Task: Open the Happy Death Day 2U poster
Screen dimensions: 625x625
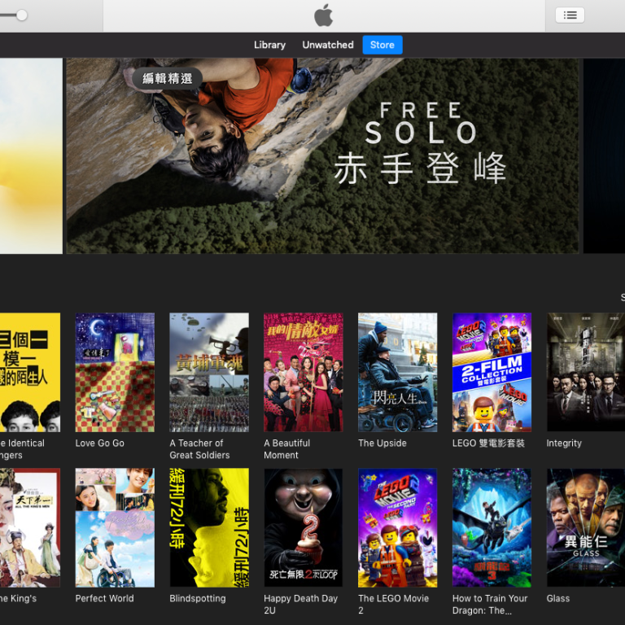Action: [304, 527]
